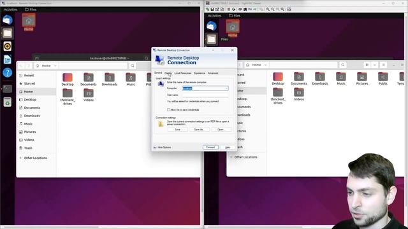Switch to the Advanced tab

tap(213, 73)
